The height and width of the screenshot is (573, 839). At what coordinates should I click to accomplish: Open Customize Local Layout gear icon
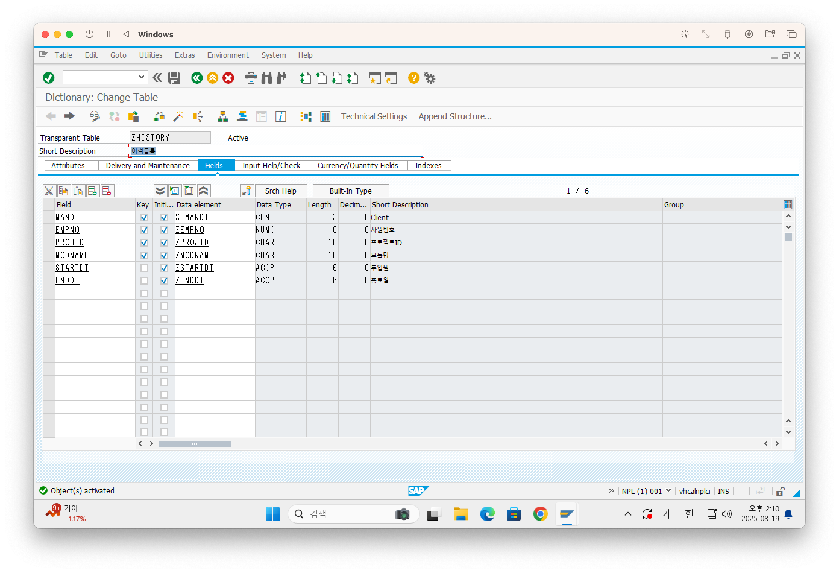click(x=430, y=78)
